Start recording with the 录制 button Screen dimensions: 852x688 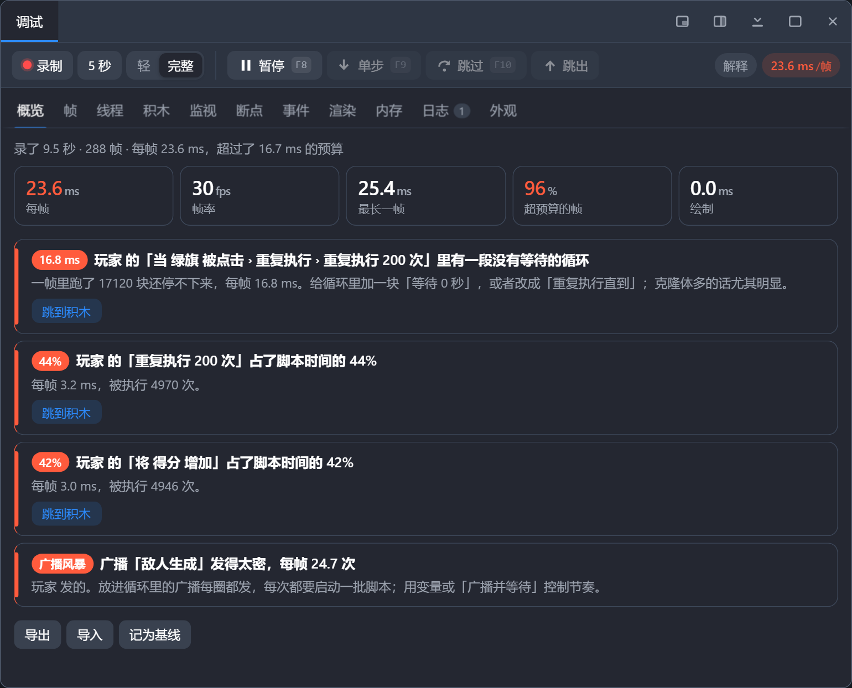point(43,65)
